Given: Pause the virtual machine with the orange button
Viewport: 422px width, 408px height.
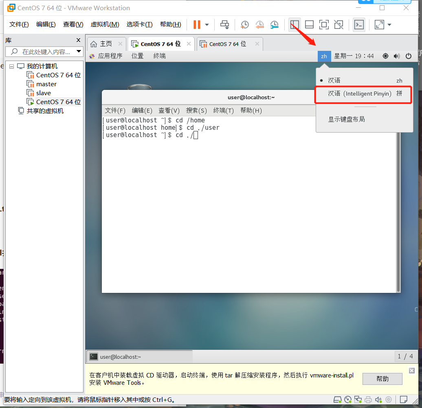Looking at the screenshot, I should [197, 24].
